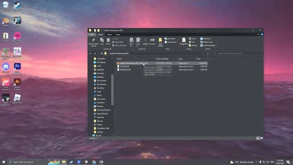Create a New folder from ribbon
Viewport: 293px width, 165px height.
tap(161, 42)
